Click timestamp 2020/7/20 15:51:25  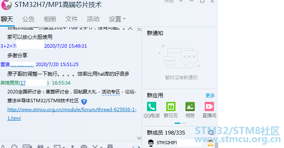coord(57,65)
